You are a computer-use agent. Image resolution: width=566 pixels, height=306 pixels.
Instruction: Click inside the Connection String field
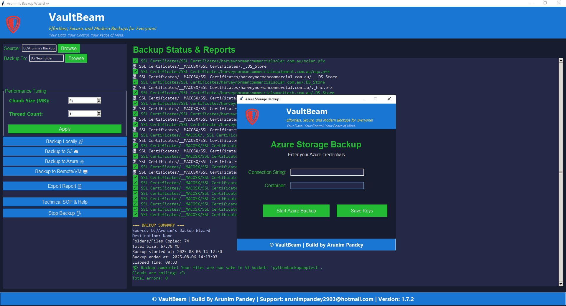327,172
